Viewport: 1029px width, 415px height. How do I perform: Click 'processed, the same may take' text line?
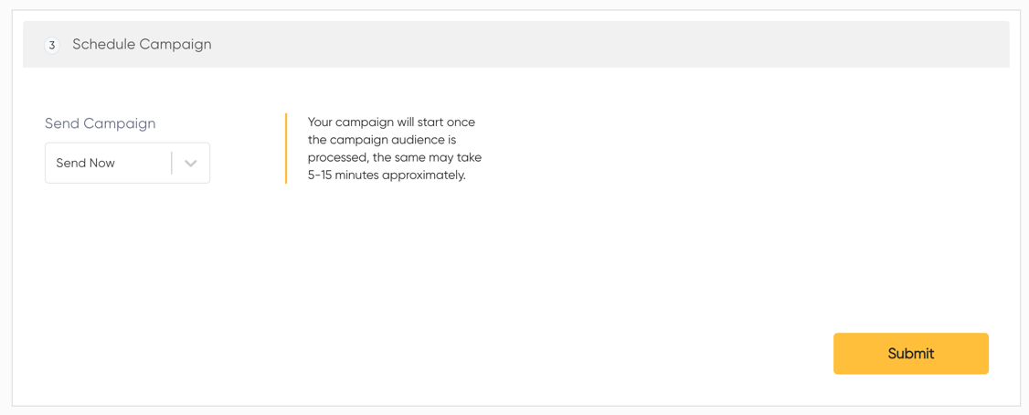coord(395,158)
